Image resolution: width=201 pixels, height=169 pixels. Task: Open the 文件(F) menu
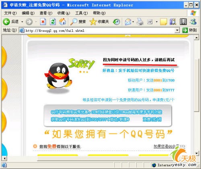click(10, 13)
